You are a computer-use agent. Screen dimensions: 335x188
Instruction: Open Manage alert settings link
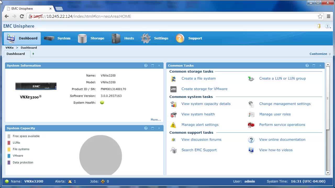pos(200,125)
